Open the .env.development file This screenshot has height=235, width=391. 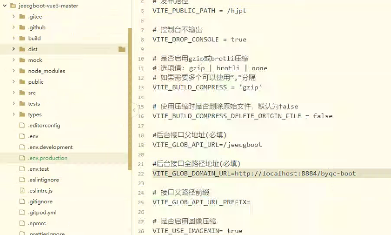click(x=50, y=147)
